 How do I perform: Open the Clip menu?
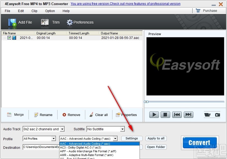coord(34,11)
